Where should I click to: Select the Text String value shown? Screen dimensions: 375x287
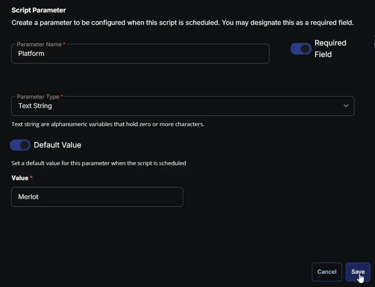[x=35, y=106]
